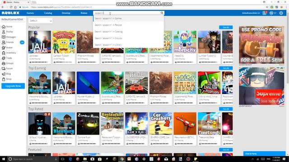Screen dimensions: 289x162
Task: Open Resurrection BETA game thumbnail
Action: click(x=185, y=124)
